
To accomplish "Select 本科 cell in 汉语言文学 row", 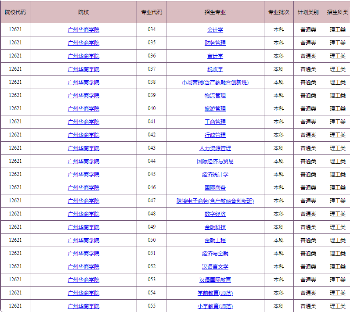I will pyautogui.click(x=279, y=266).
